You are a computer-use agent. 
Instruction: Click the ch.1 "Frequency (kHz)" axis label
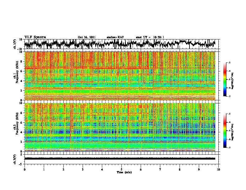17,72
